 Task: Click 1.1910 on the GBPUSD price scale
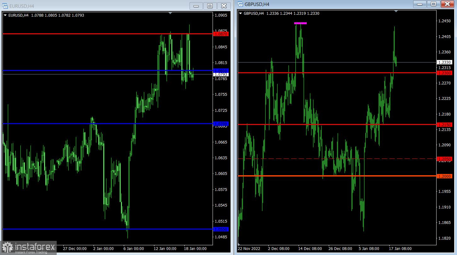click(444, 207)
